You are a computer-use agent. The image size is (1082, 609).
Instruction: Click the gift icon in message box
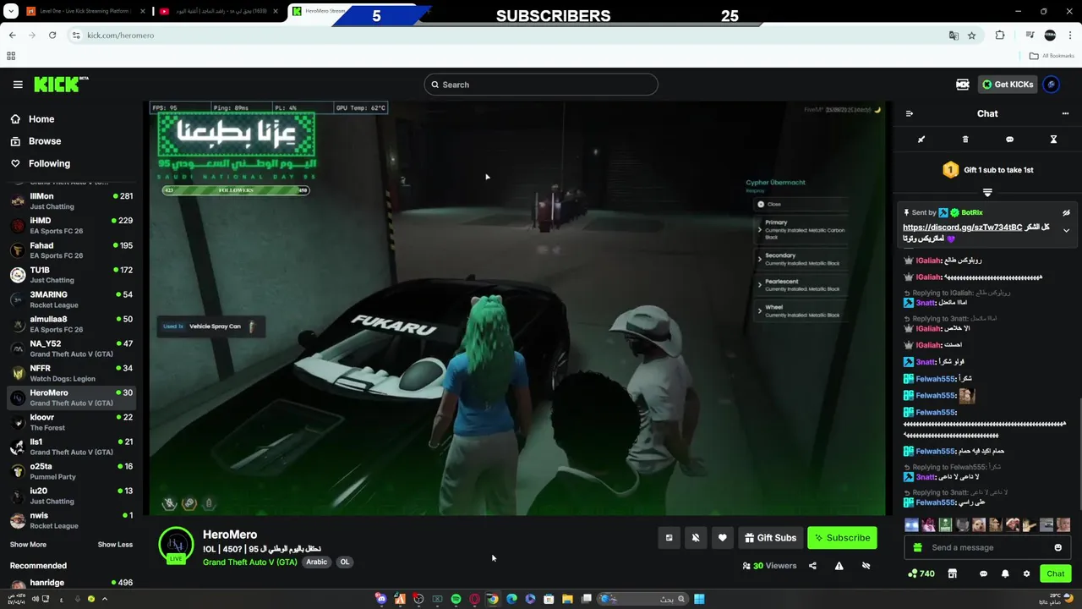click(x=917, y=547)
